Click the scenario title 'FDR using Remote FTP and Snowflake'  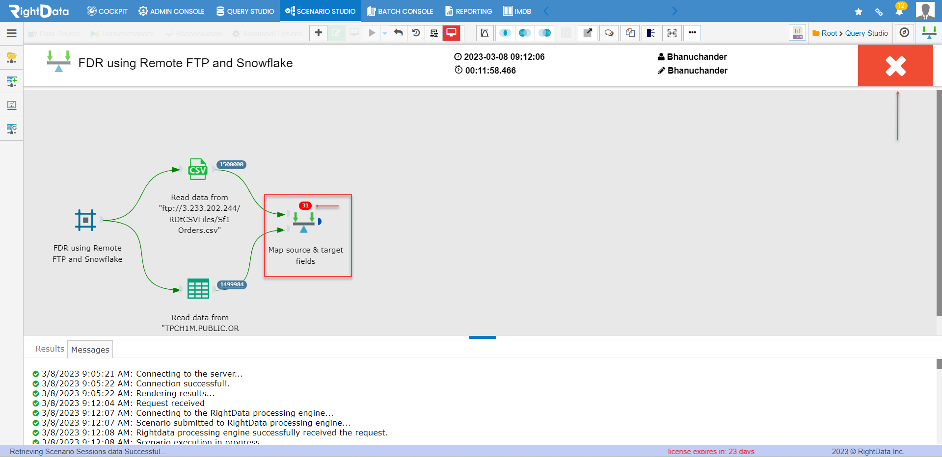[186, 63]
